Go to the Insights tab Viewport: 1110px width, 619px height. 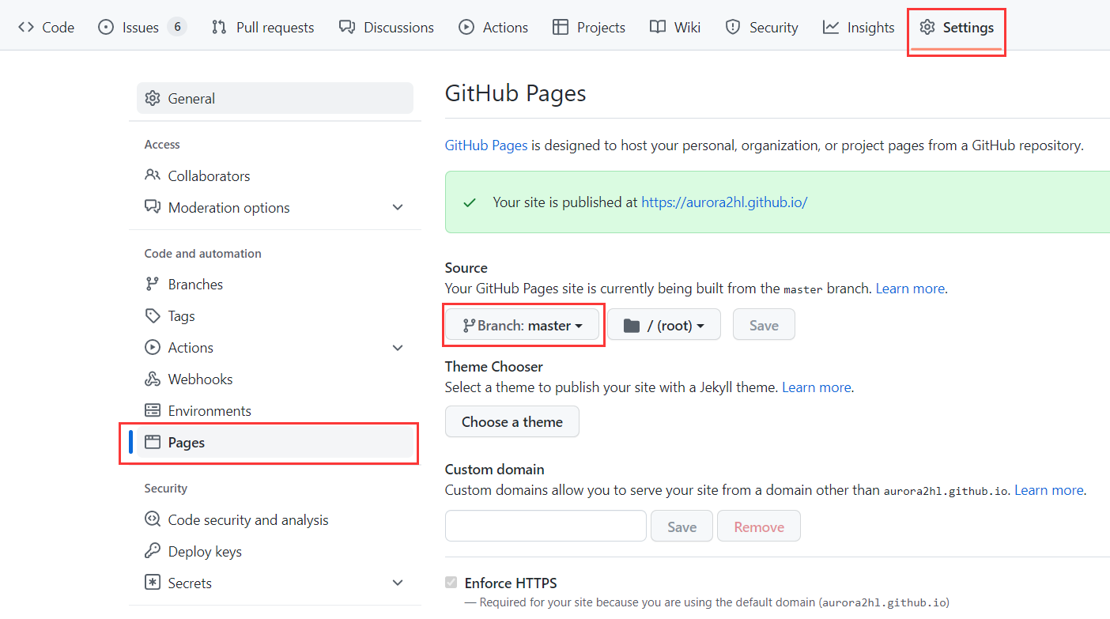point(859,28)
